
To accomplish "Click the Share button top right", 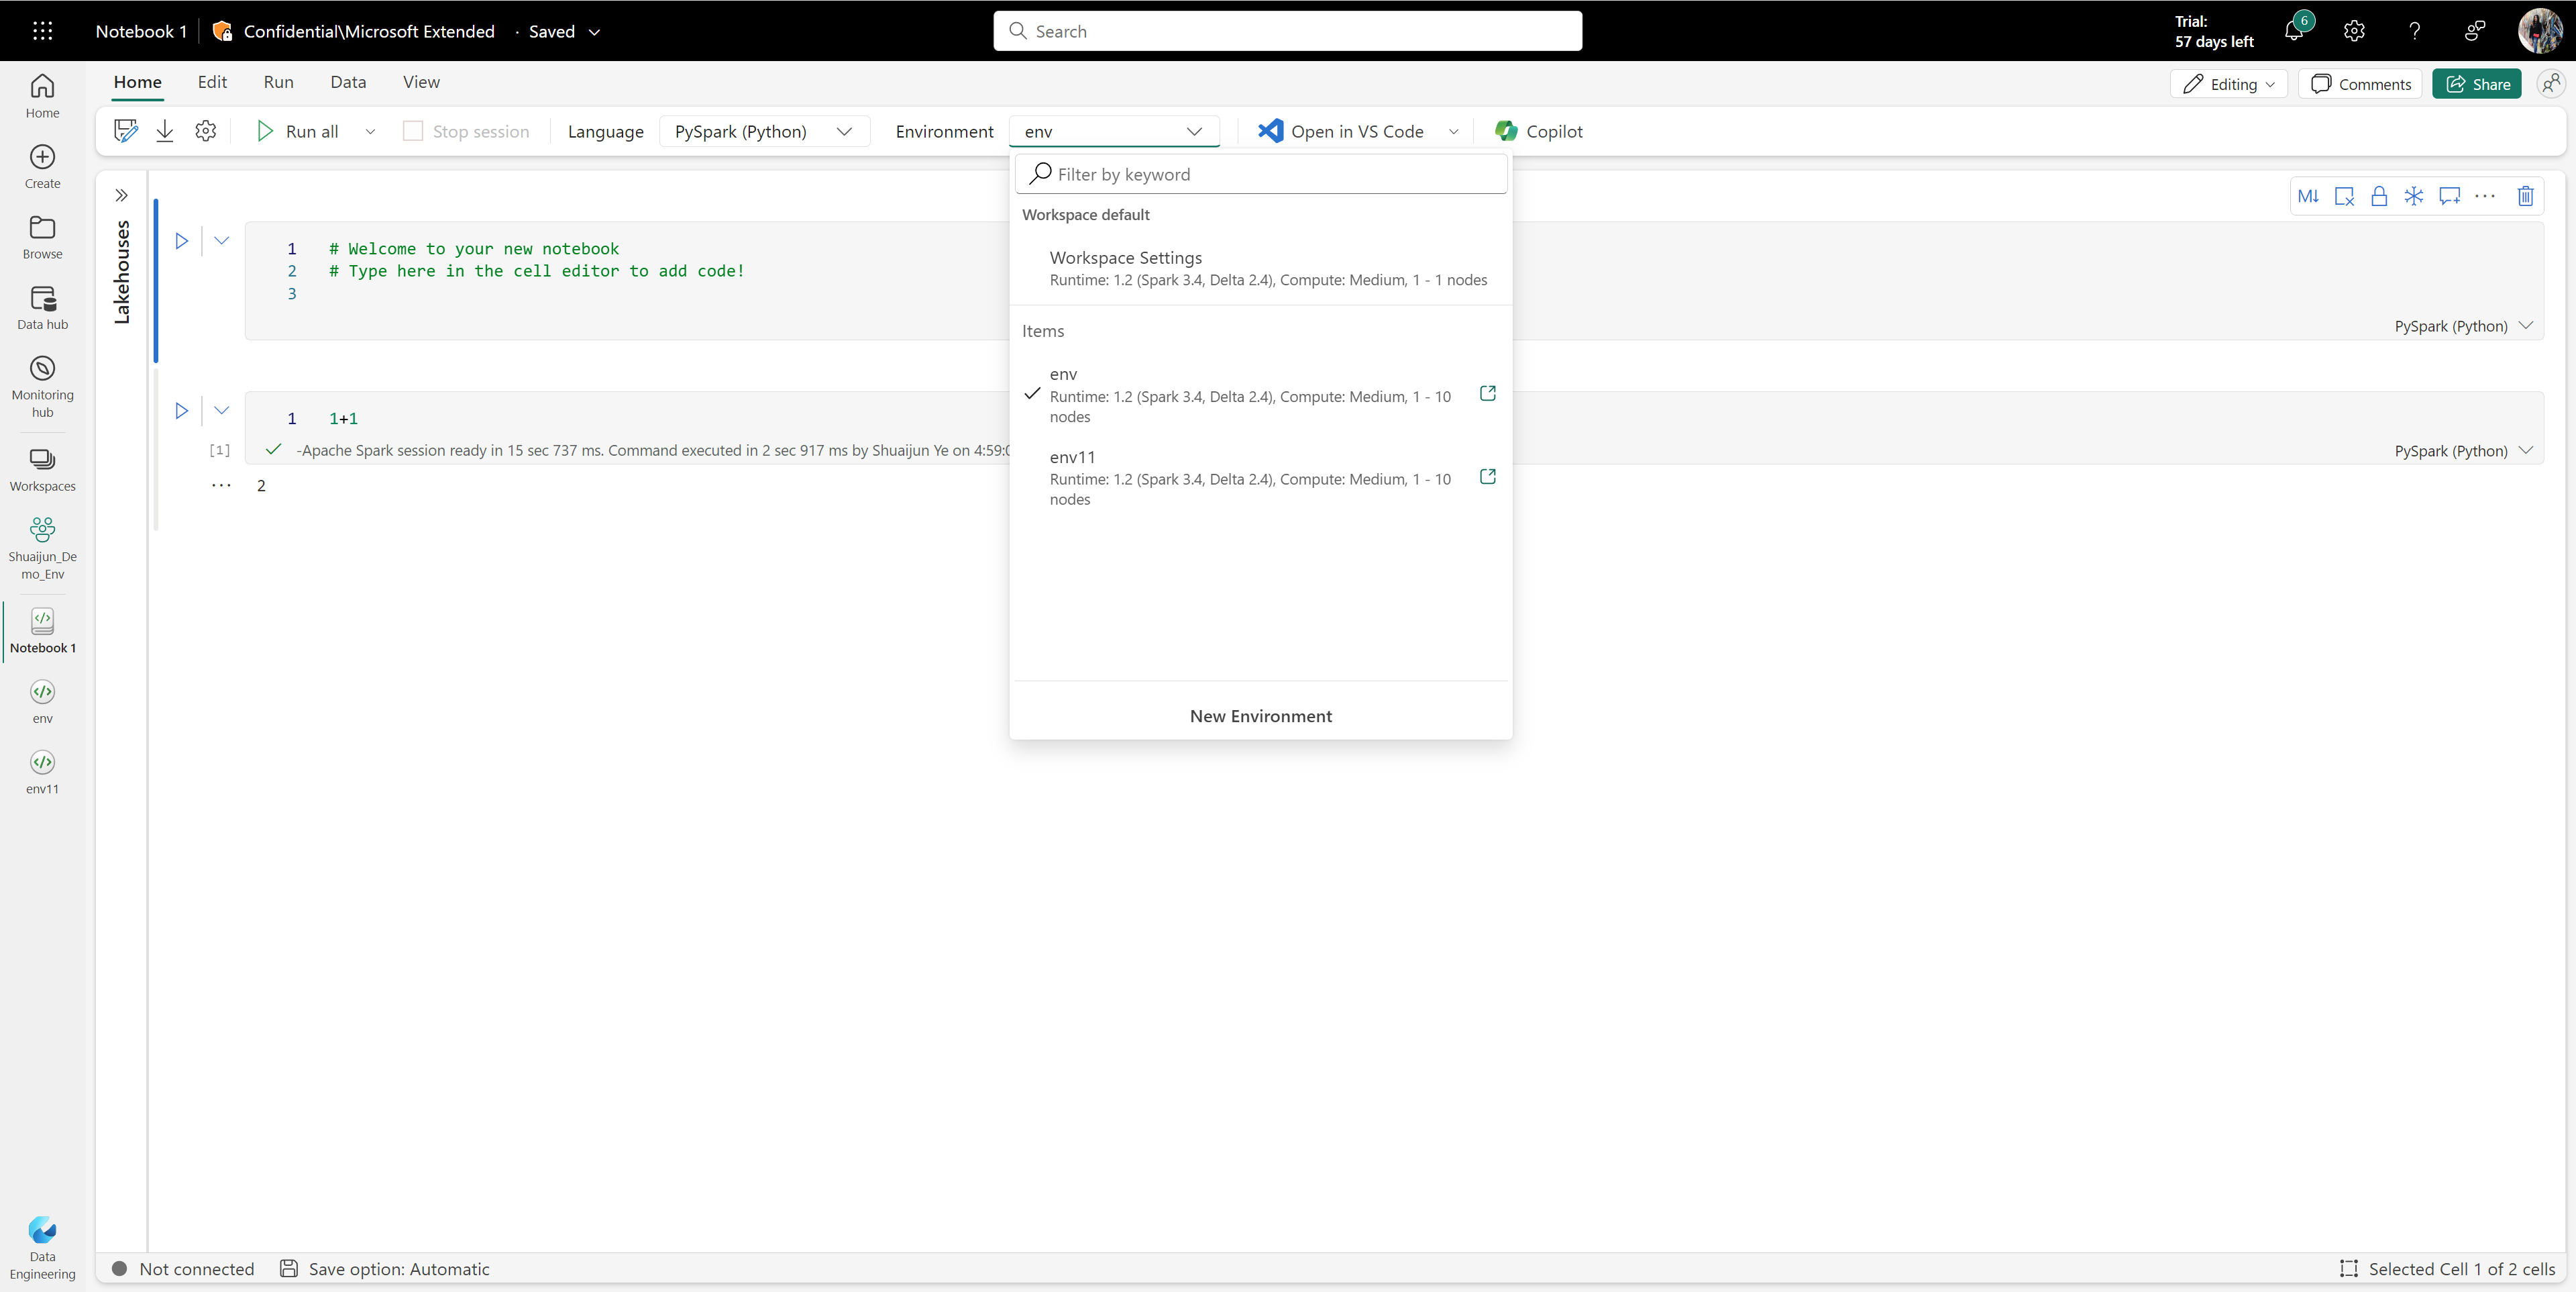I will tap(2477, 83).
